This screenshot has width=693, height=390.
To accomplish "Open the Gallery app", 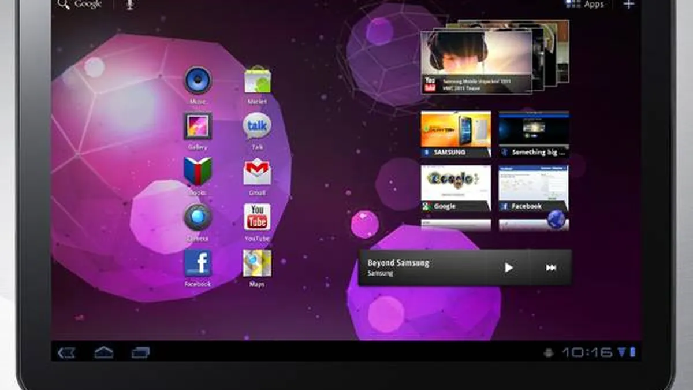I will tap(198, 126).
